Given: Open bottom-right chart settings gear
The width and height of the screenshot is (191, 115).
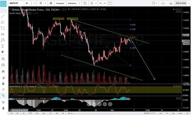Looking at the screenshot, I should pyautogui.click(x=187, y=113).
